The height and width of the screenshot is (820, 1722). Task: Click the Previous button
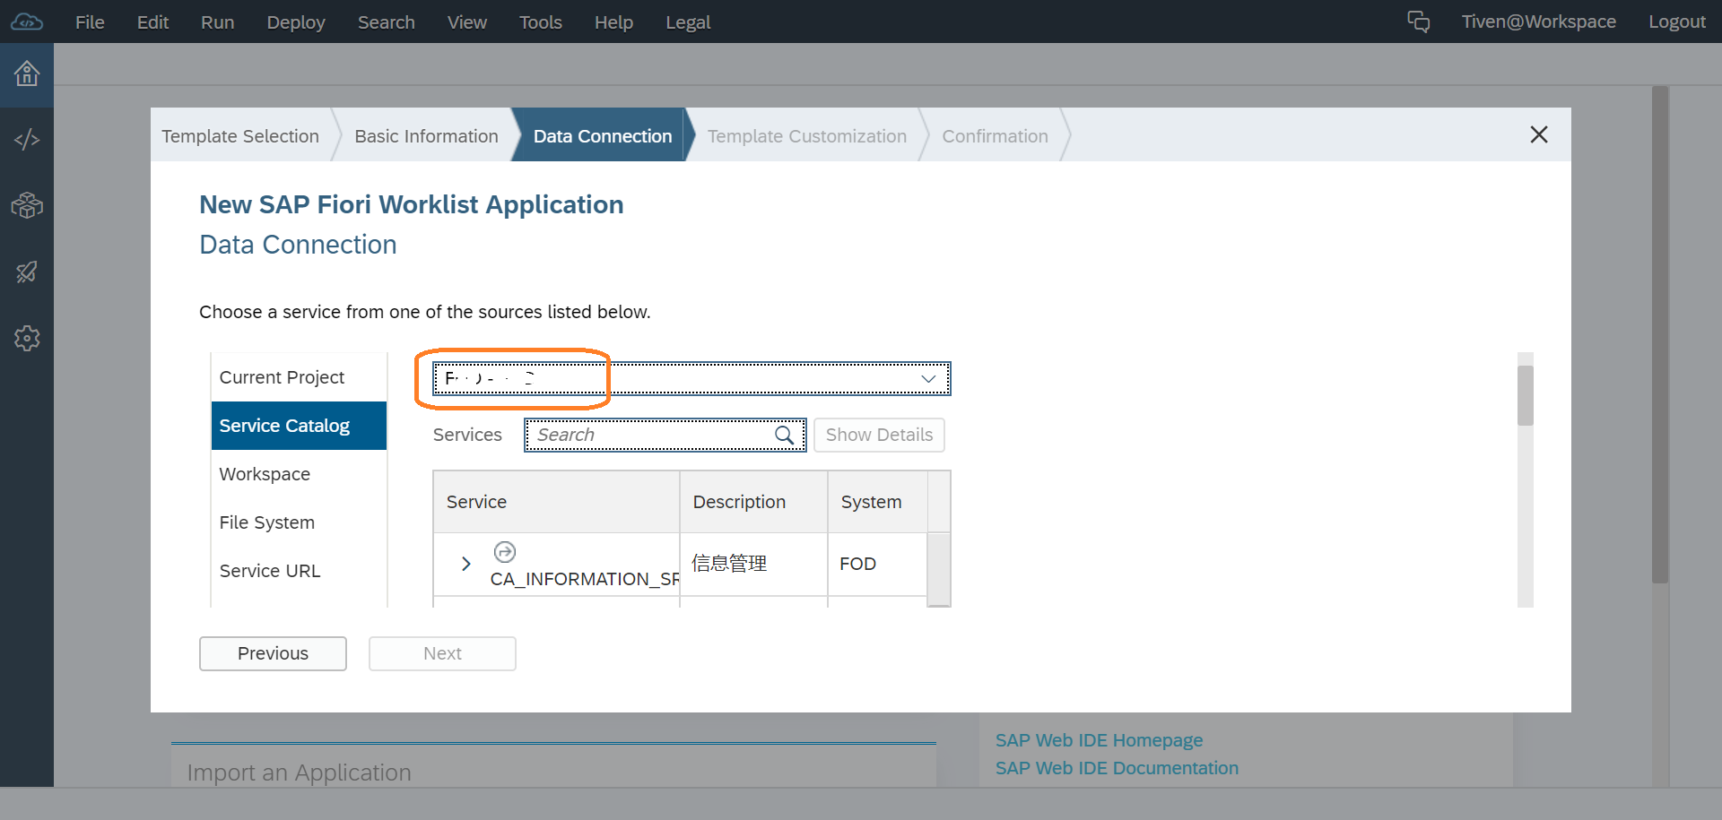[x=273, y=653]
